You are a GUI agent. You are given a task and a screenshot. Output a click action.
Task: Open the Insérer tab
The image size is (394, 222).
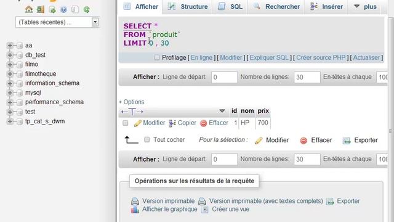326,7
